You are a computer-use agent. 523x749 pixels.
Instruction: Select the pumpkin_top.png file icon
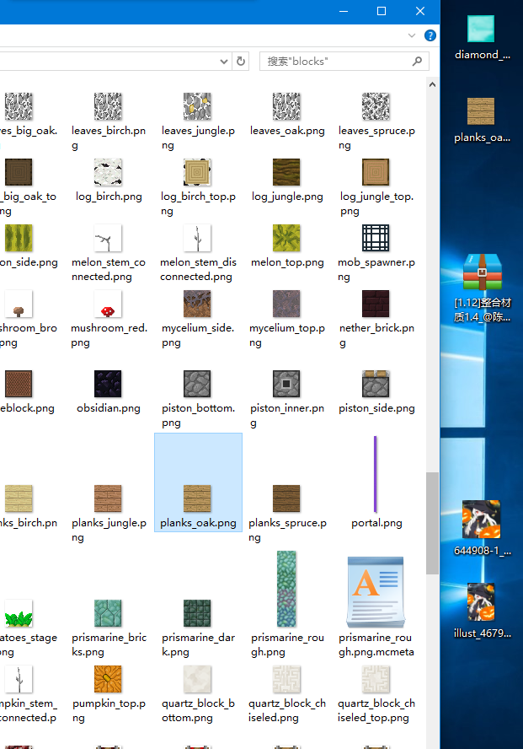click(109, 679)
